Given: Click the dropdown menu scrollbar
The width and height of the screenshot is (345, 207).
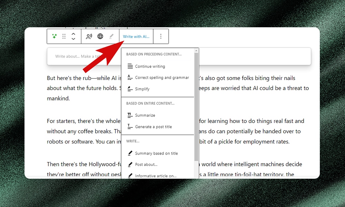Looking at the screenshot, I should (197, 103).
